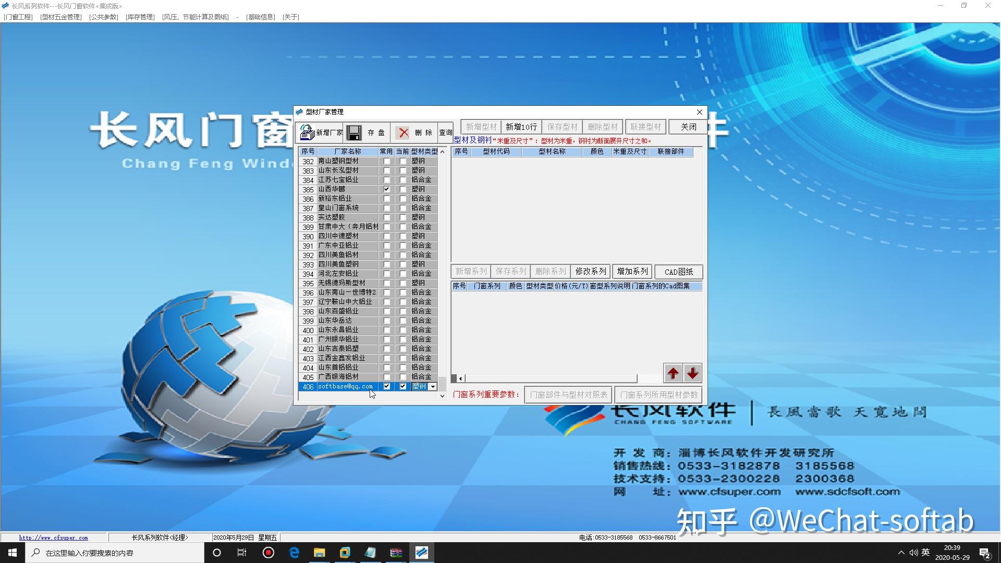
Task: Open File Explorer from taskbar
Action: point(320,553)
